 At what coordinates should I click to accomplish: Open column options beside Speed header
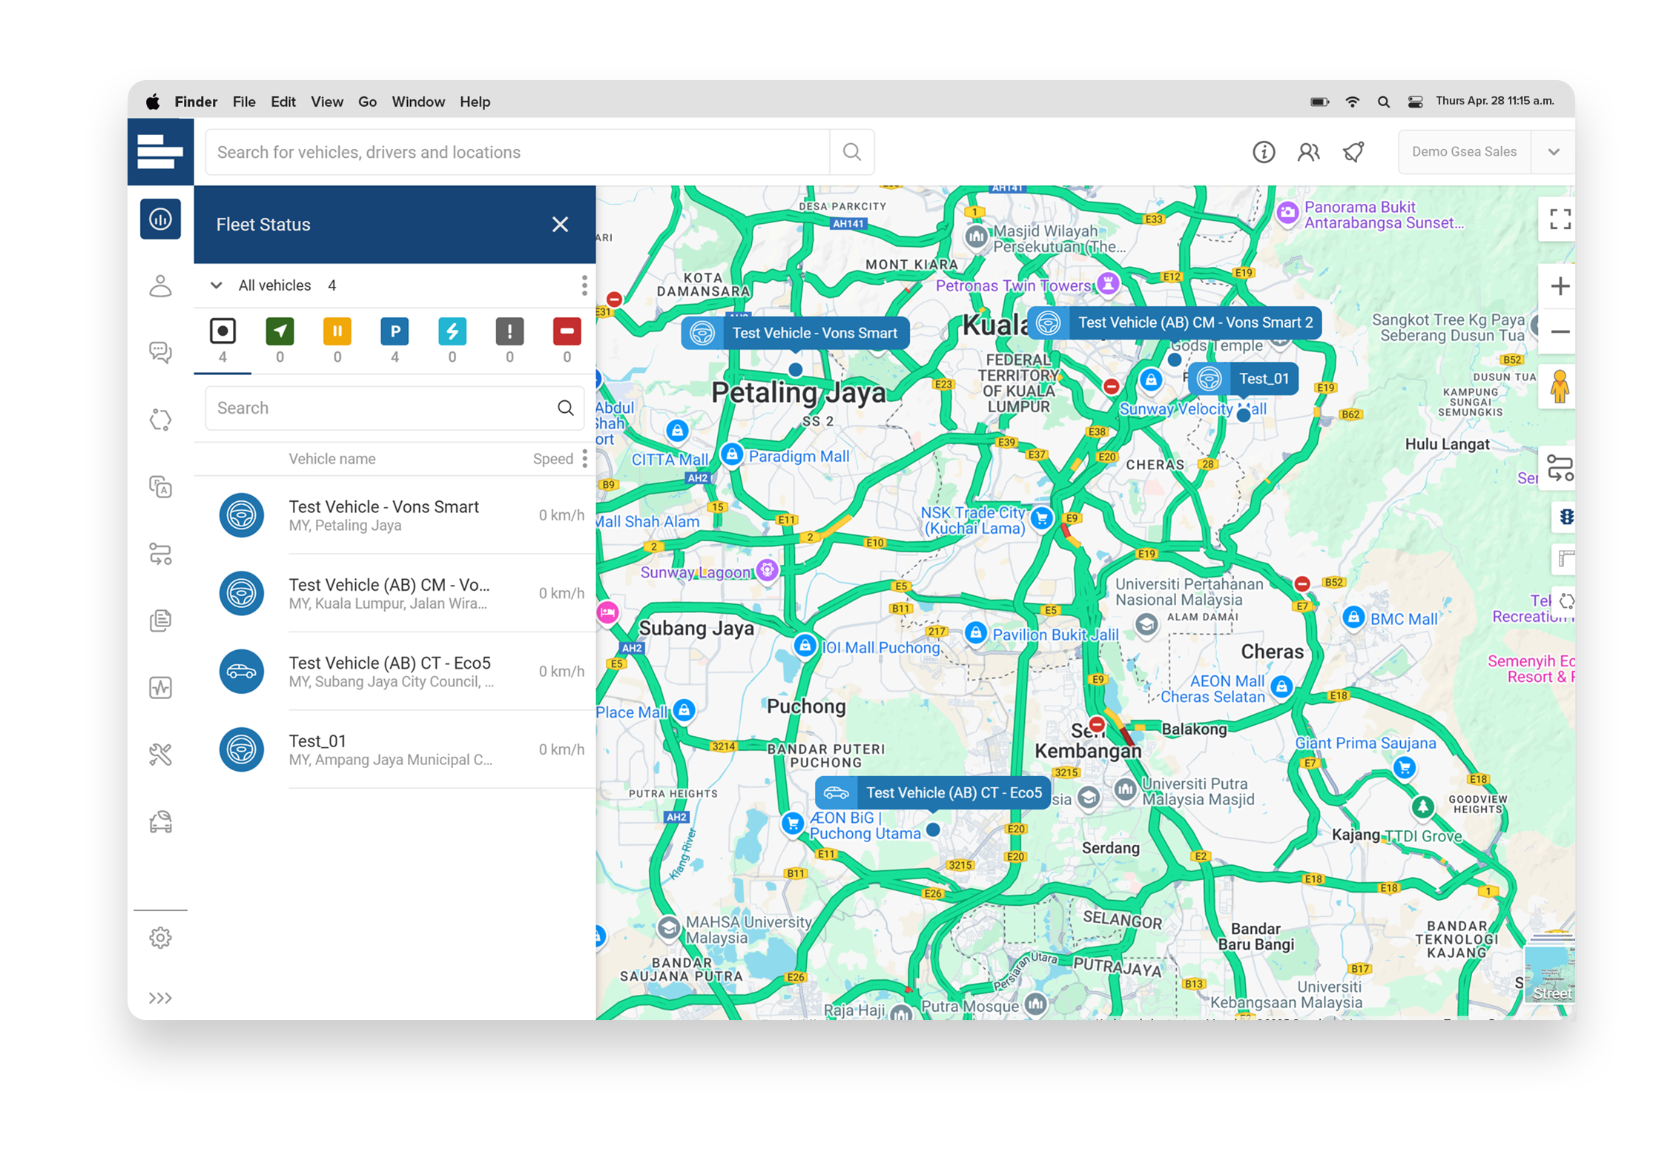(x=585, y=459)
